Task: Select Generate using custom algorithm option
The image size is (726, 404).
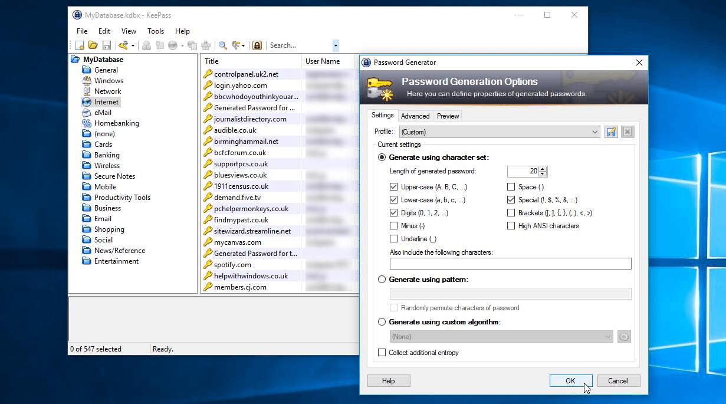Action: pos(382,322)
